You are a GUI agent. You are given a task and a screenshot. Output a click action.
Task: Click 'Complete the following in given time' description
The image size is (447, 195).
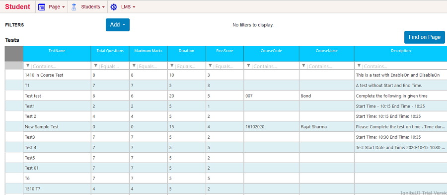[x=401, y=96]
